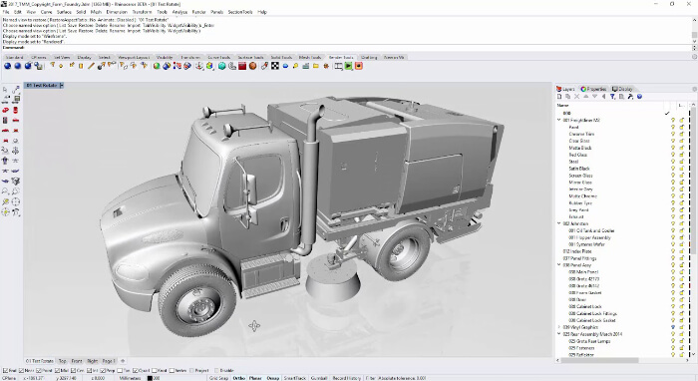Image resolution: width=698 pixels, height=381 pixels.
Task: Toggle the Quad osnap checkbox
Action: point(136,370)
